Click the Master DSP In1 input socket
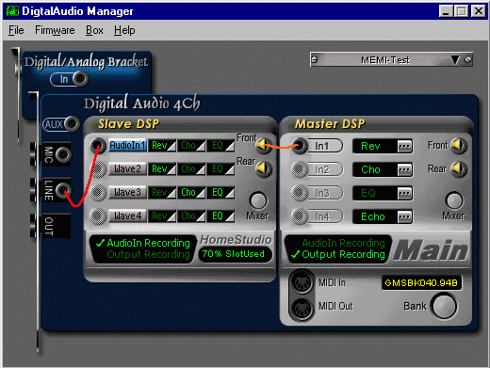 coord(300,146)
